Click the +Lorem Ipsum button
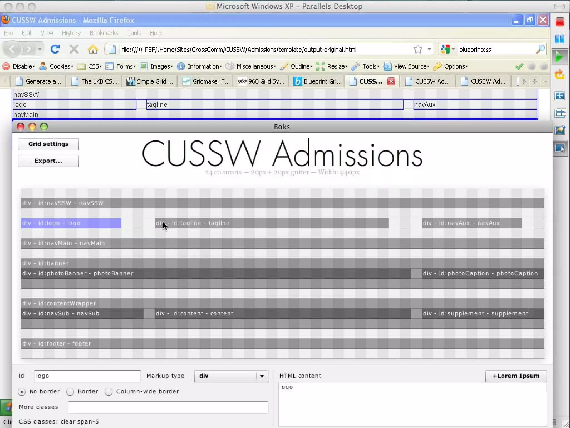570x428 pixels. pyautogui.click(x=516, y=376)
